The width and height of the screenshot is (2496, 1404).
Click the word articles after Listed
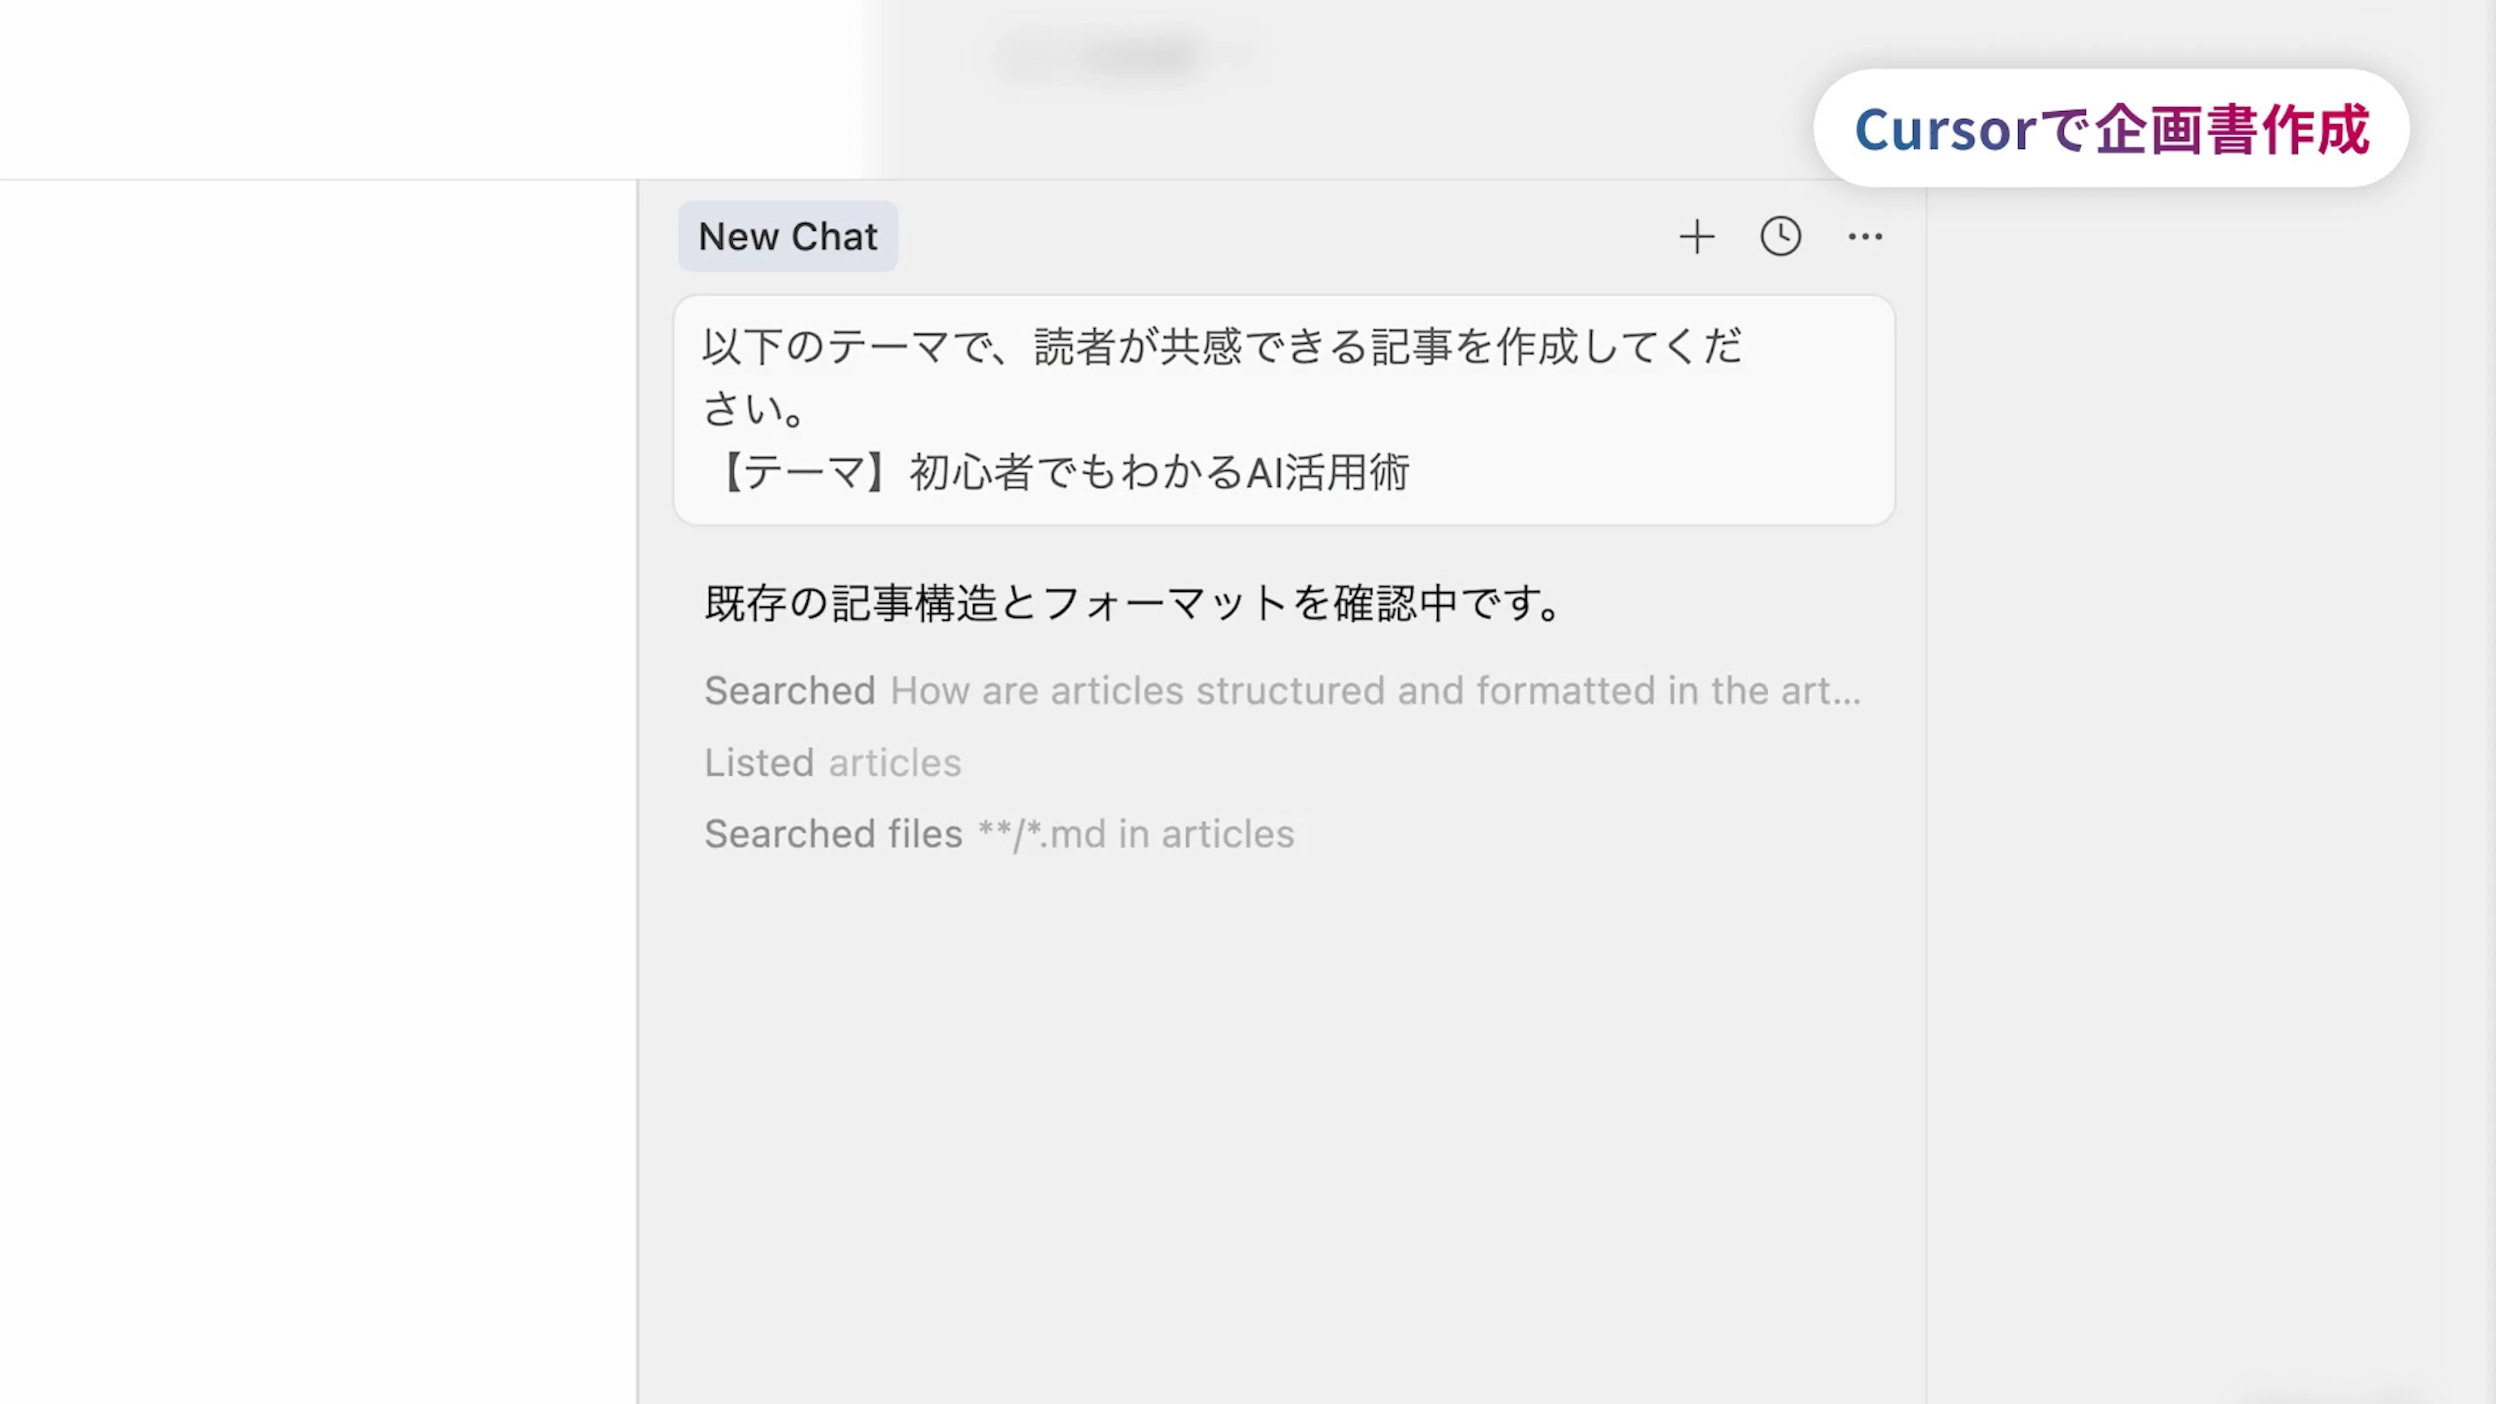(894, 762)
